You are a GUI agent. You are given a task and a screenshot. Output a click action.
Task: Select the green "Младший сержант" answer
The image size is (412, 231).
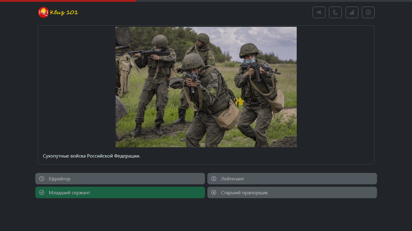click(x=120, y=192)
